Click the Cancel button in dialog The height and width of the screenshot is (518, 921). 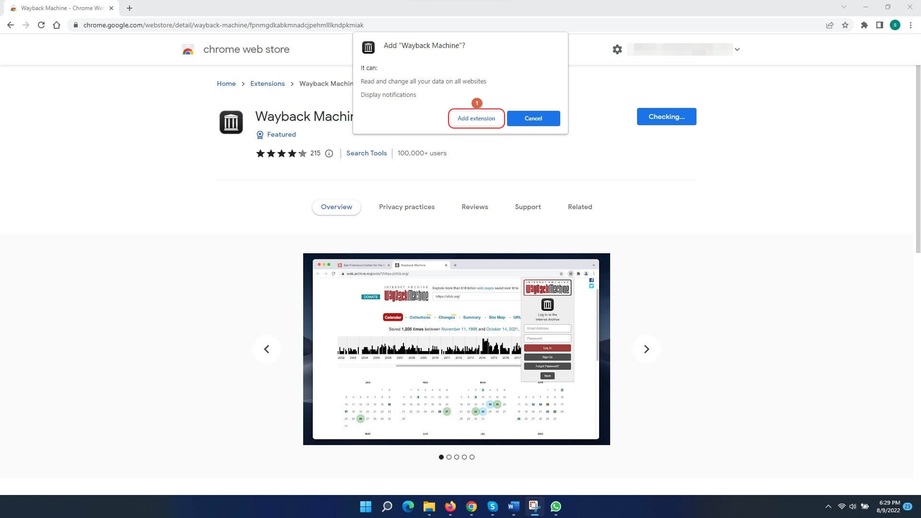[x=533, y=118]
